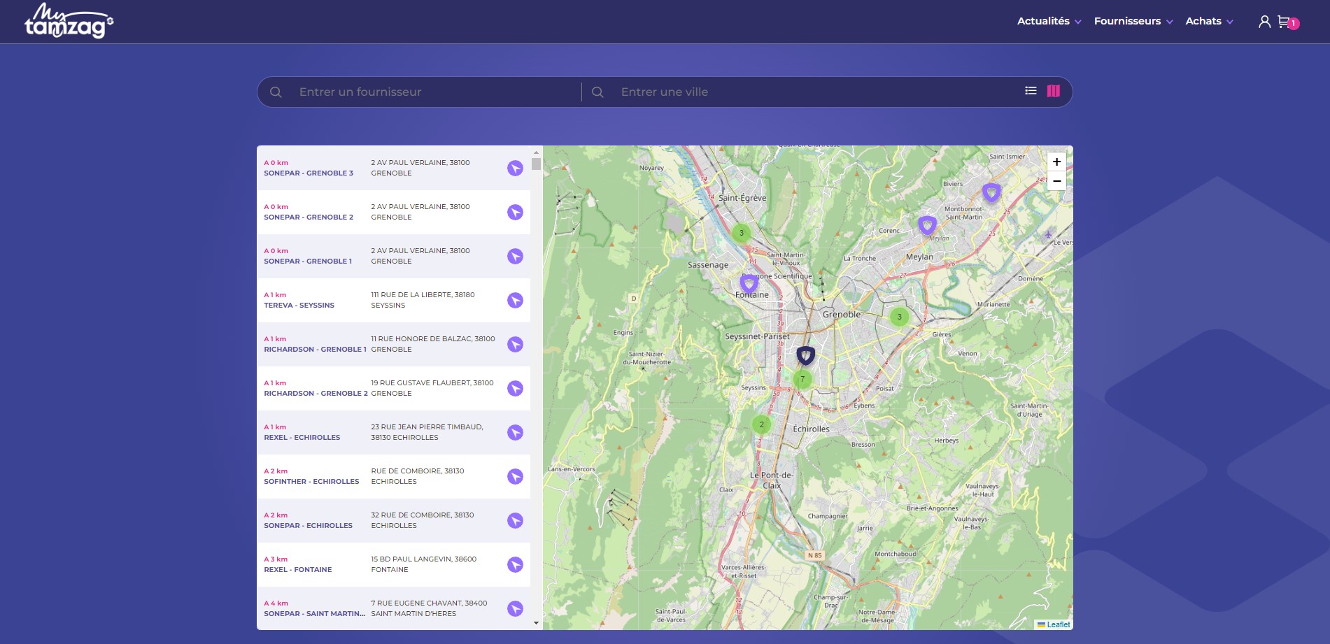The height and width of the screenshot is (644, 1330).
Task: Open the Leaflet attribution link
Action: click(1054, 624)
